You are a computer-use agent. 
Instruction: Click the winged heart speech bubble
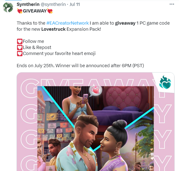[x=96, y=91]
